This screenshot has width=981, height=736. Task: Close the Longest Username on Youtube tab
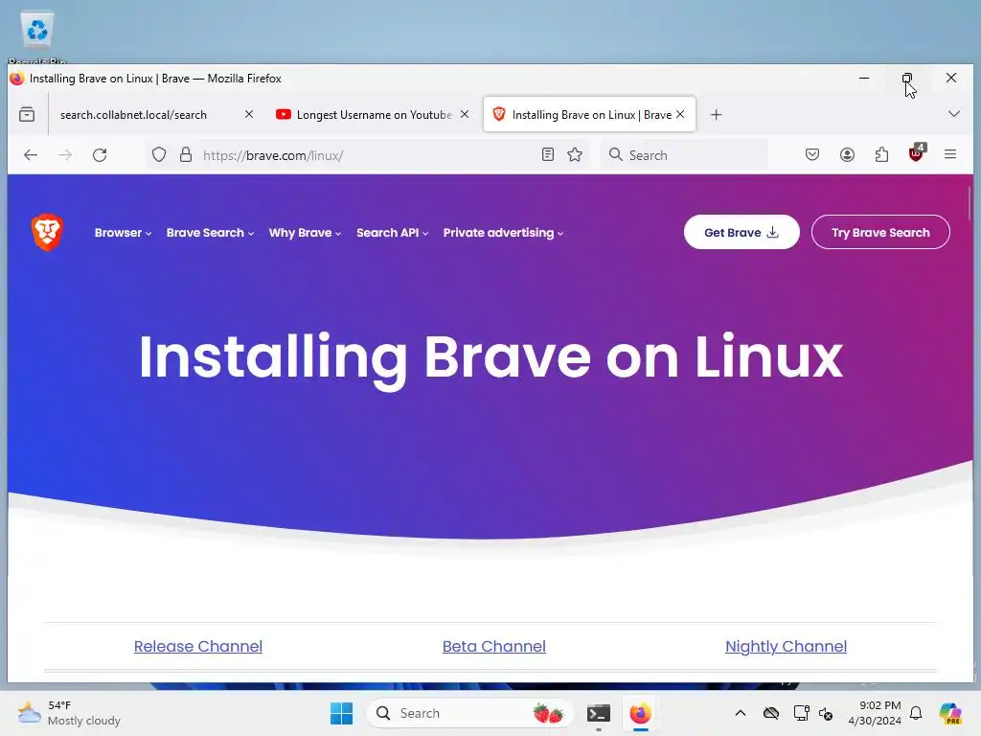pos(465,114)
